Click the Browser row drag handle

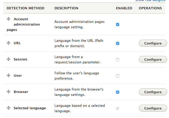pos(9,92)
